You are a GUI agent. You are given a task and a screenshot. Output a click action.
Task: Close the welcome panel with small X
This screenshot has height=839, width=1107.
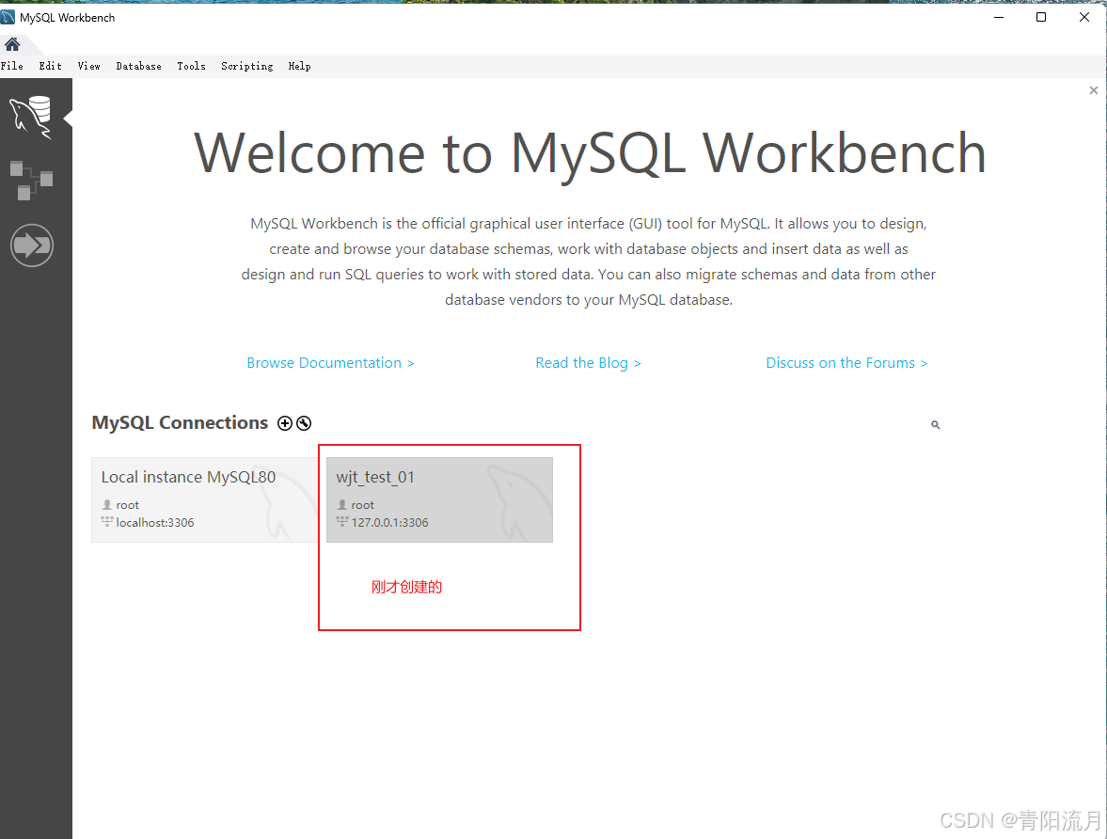(1094, 90)
